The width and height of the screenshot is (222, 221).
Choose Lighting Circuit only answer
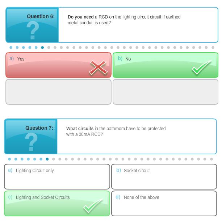click(57, 176)
